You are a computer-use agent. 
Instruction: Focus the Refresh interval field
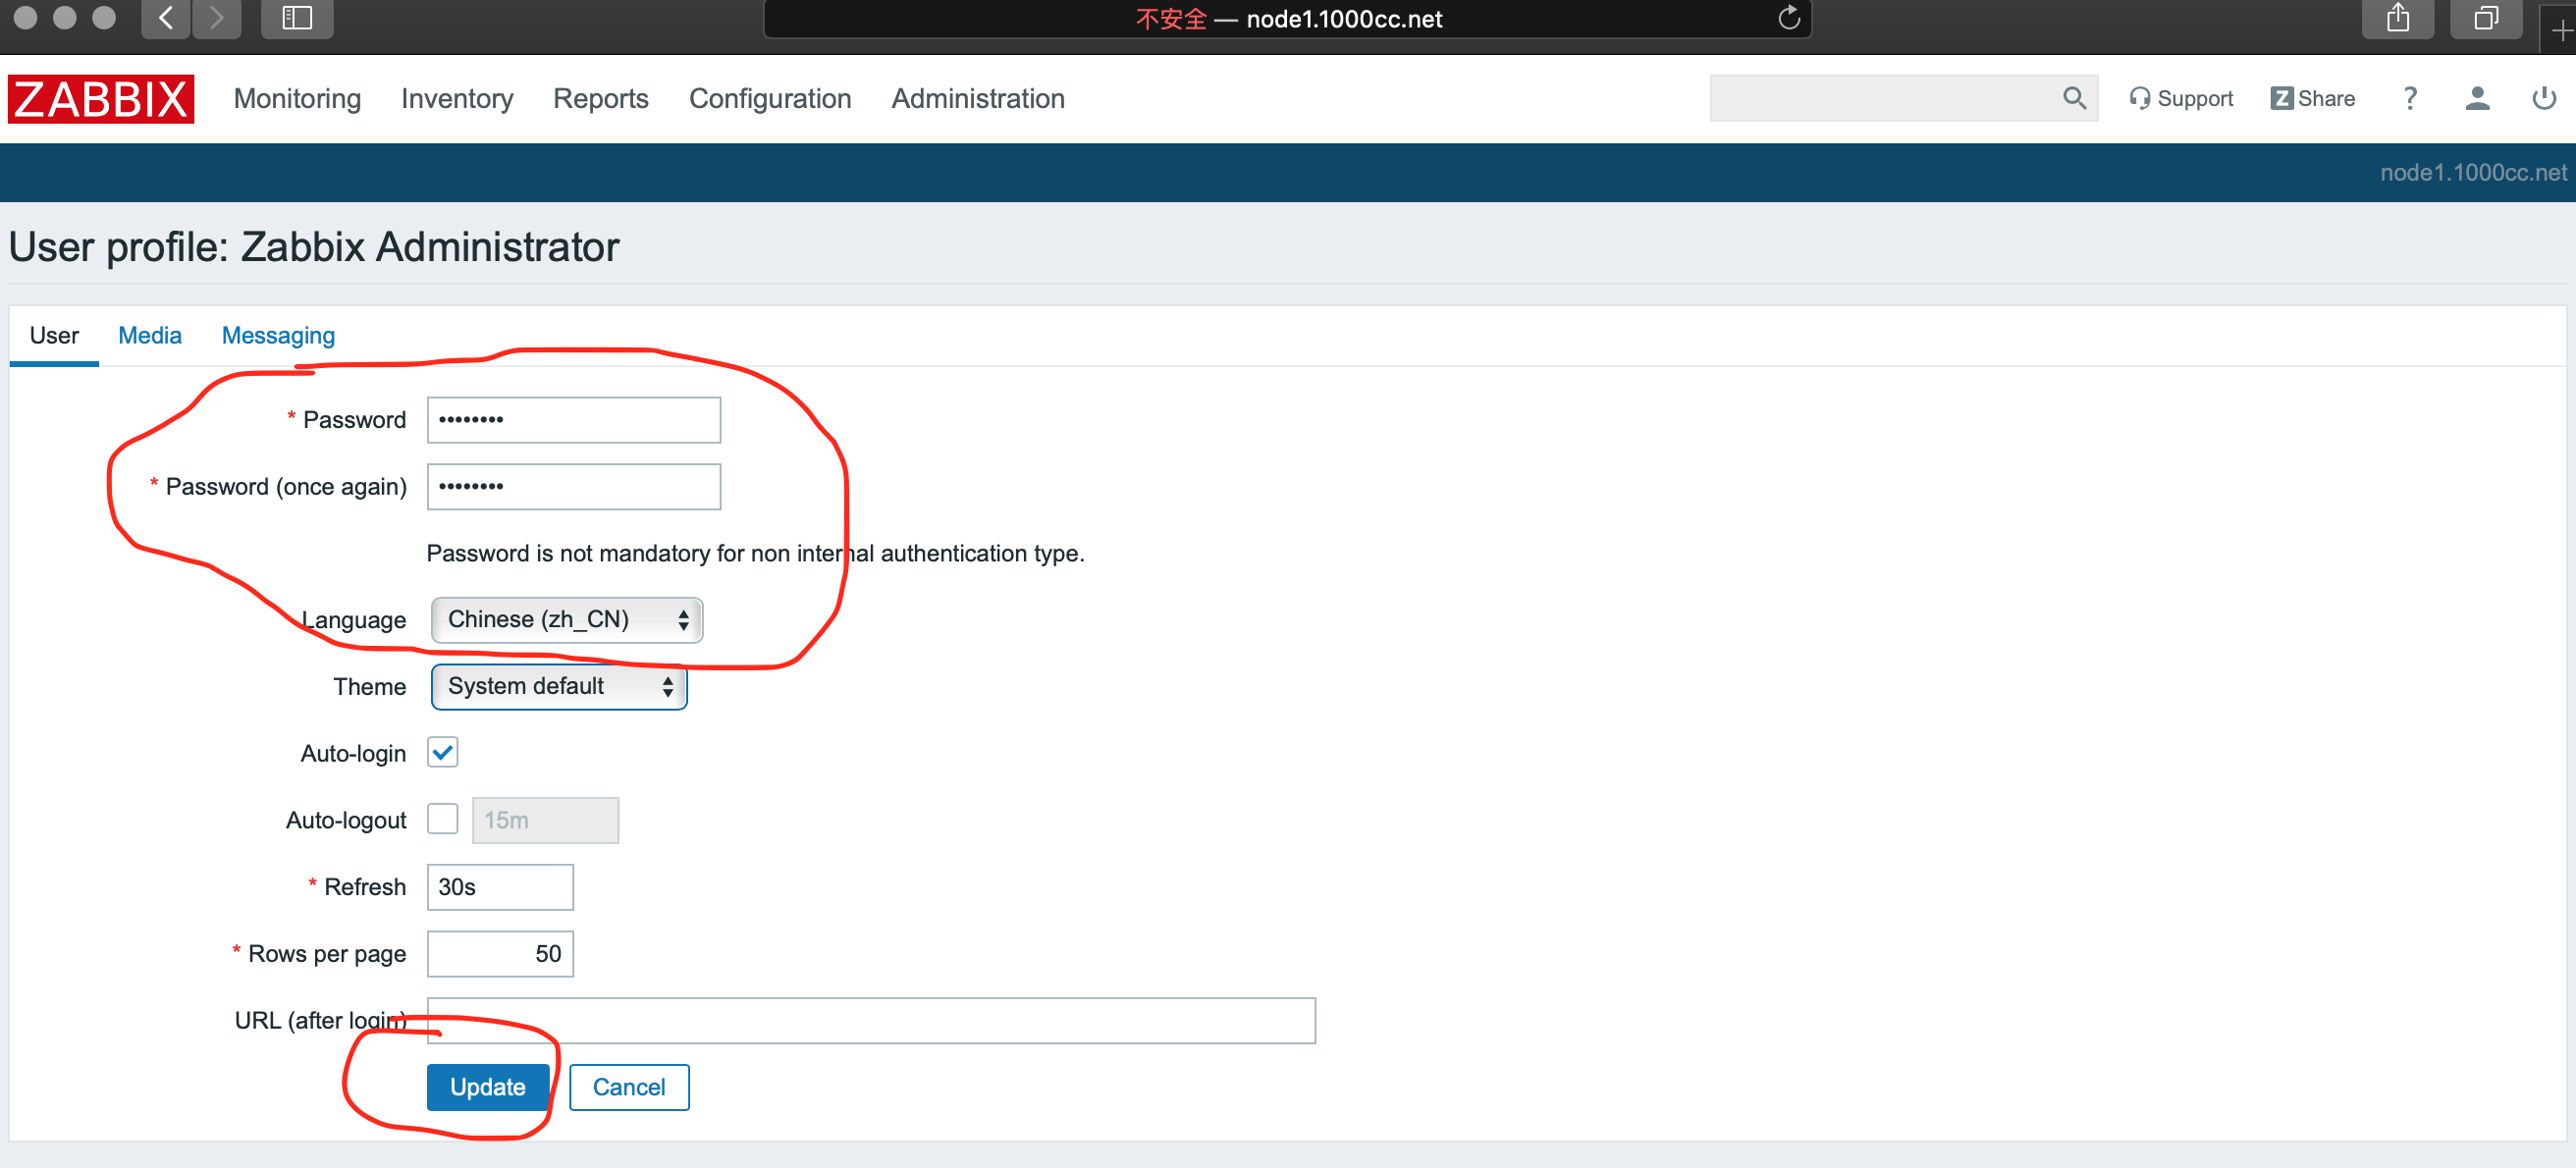pyautogui.click(x=499, y=887)
